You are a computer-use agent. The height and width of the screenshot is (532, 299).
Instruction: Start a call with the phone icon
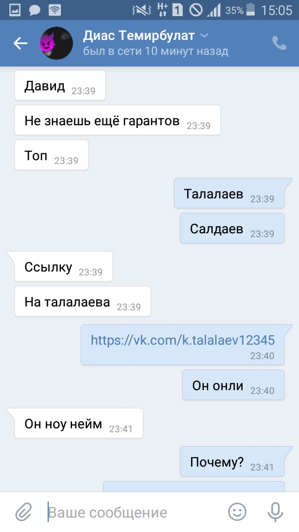click(279, 43)
